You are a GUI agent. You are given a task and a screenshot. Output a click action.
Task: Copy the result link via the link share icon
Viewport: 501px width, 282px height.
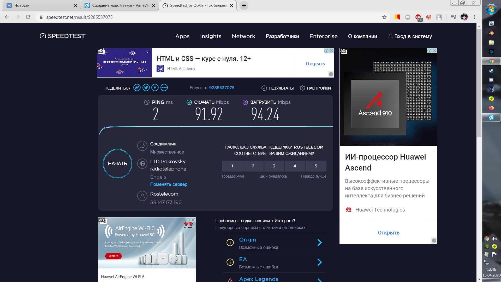pos(137,88)
